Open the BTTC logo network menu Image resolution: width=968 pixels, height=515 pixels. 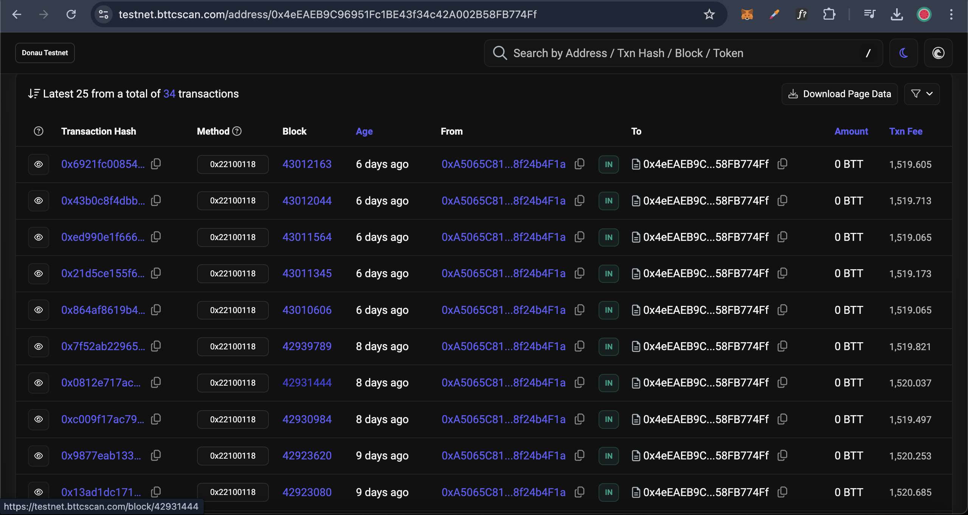[x=938, y=53]
